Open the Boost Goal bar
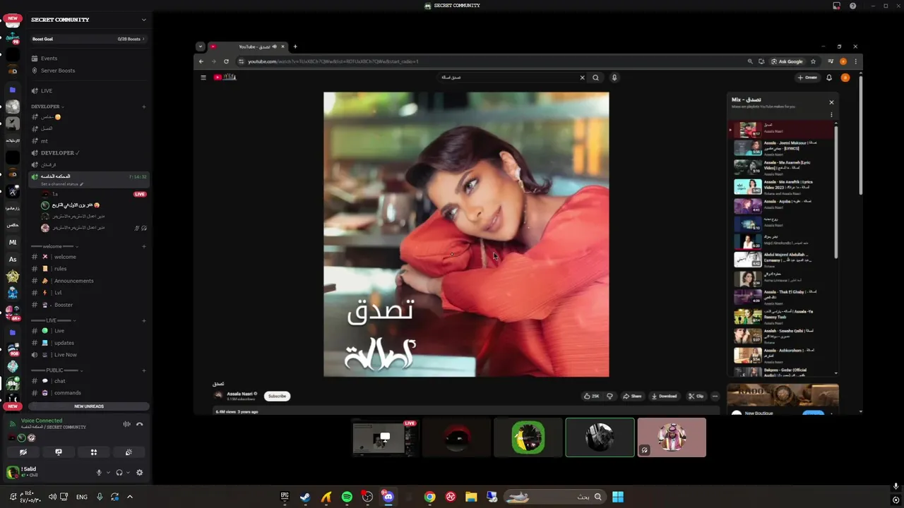This screenshot has height=508, width=904. point(88,39)
